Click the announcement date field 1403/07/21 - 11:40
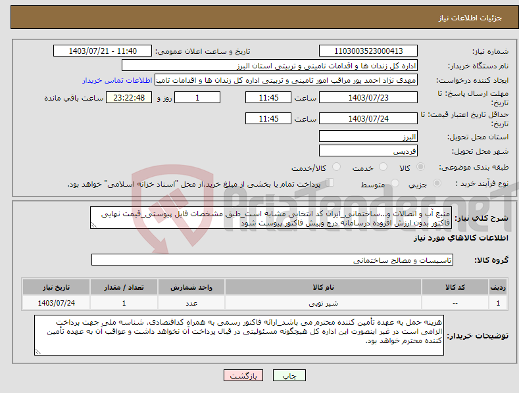This screenshot has width=519, height=393. click(x=103, y=51)
